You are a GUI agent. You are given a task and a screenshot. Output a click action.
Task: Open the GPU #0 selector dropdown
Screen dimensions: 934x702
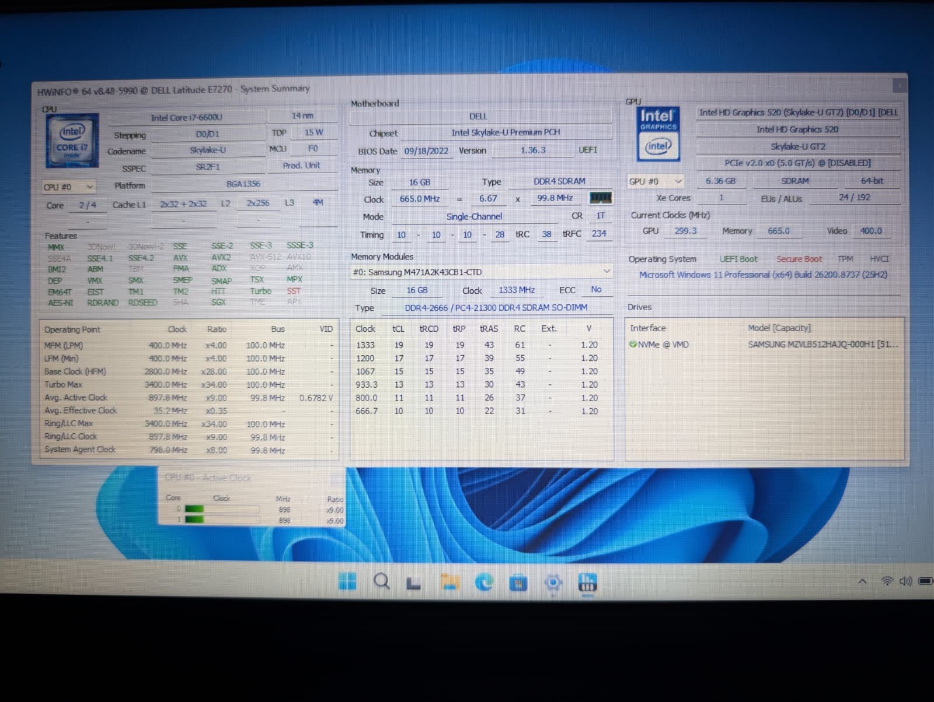click(x=654, y=181)
